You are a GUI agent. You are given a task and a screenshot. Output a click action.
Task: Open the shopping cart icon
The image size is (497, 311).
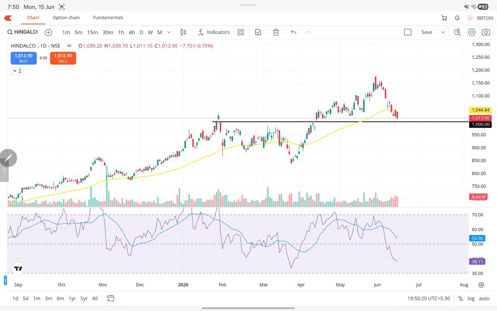444,18
